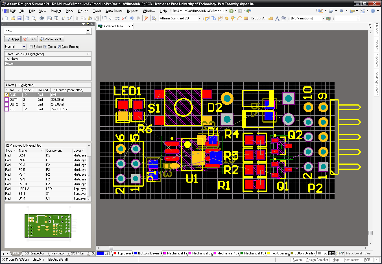382x264 pixels.
Task: Click the Place Component chip icon
Action: click(x=284, y=18)
